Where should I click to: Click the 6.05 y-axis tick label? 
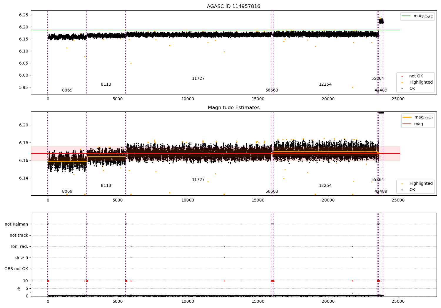[24, 63]
